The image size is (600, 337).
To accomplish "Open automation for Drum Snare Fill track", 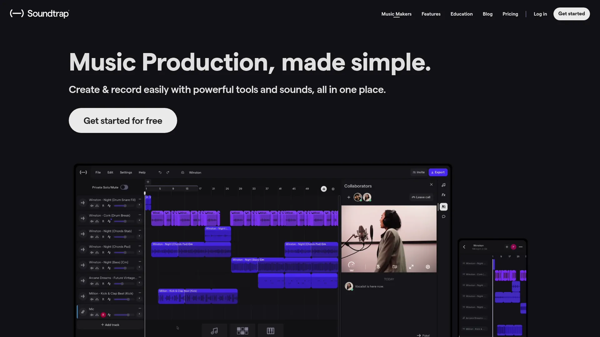I will click(x=109, y=206).
